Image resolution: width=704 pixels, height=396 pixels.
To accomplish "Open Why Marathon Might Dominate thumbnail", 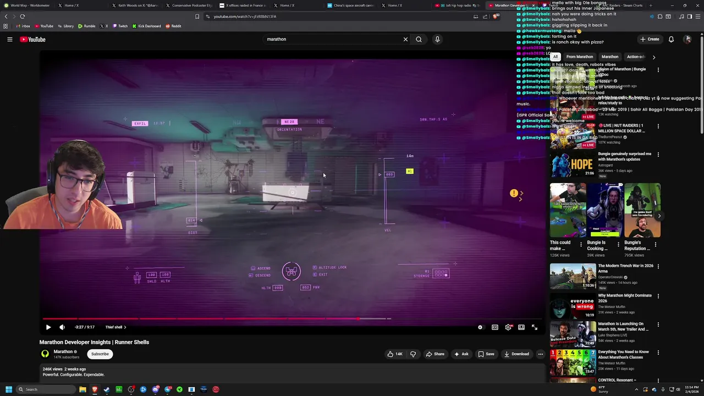I will tap(573, 306).
